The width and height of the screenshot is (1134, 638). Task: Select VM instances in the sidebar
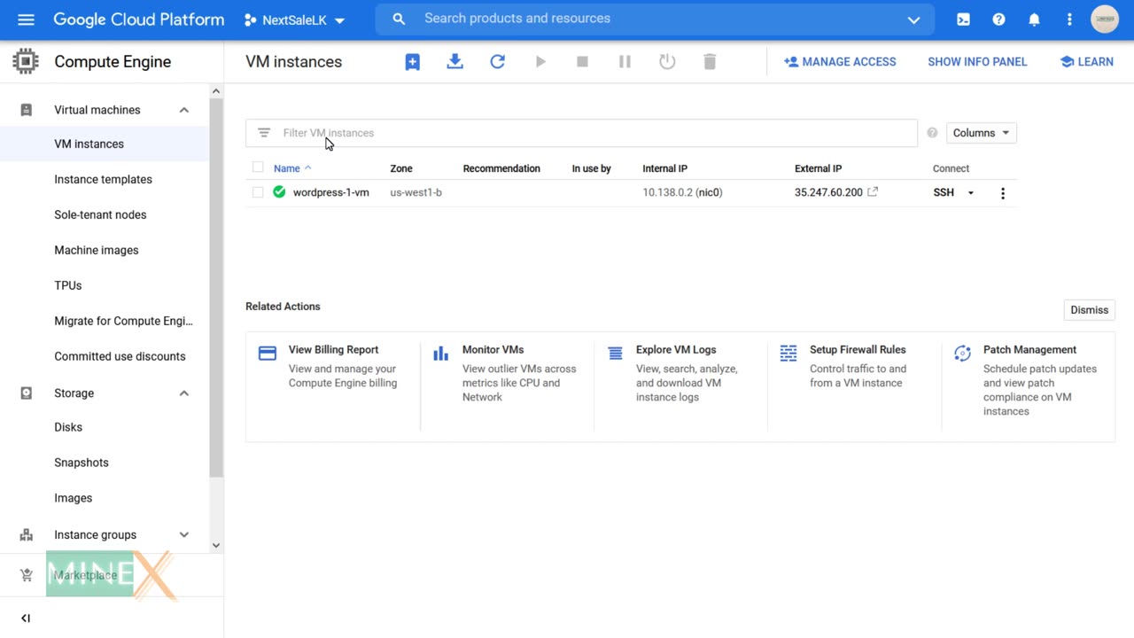(105, 144)
